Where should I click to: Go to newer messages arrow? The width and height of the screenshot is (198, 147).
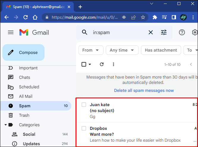[x=191, y=64]
